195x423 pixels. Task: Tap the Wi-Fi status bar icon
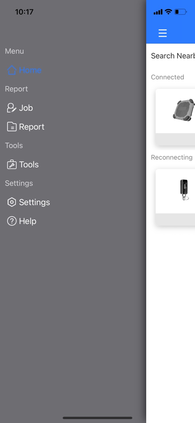tap(168, 12)
